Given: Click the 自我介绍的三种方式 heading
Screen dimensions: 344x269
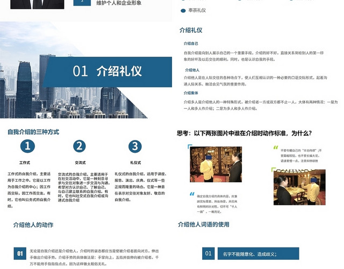Looking at the screenshot, I should [x=33, y=132].
